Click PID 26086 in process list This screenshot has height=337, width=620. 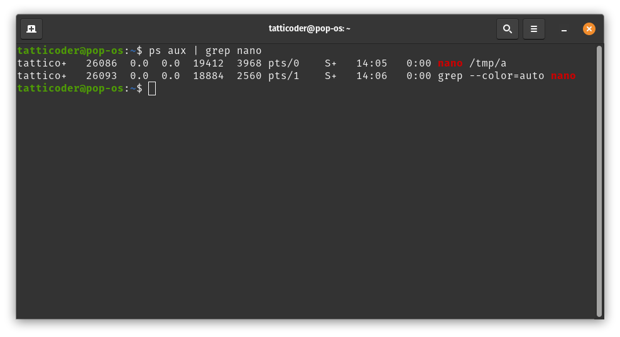click(101, 63)
